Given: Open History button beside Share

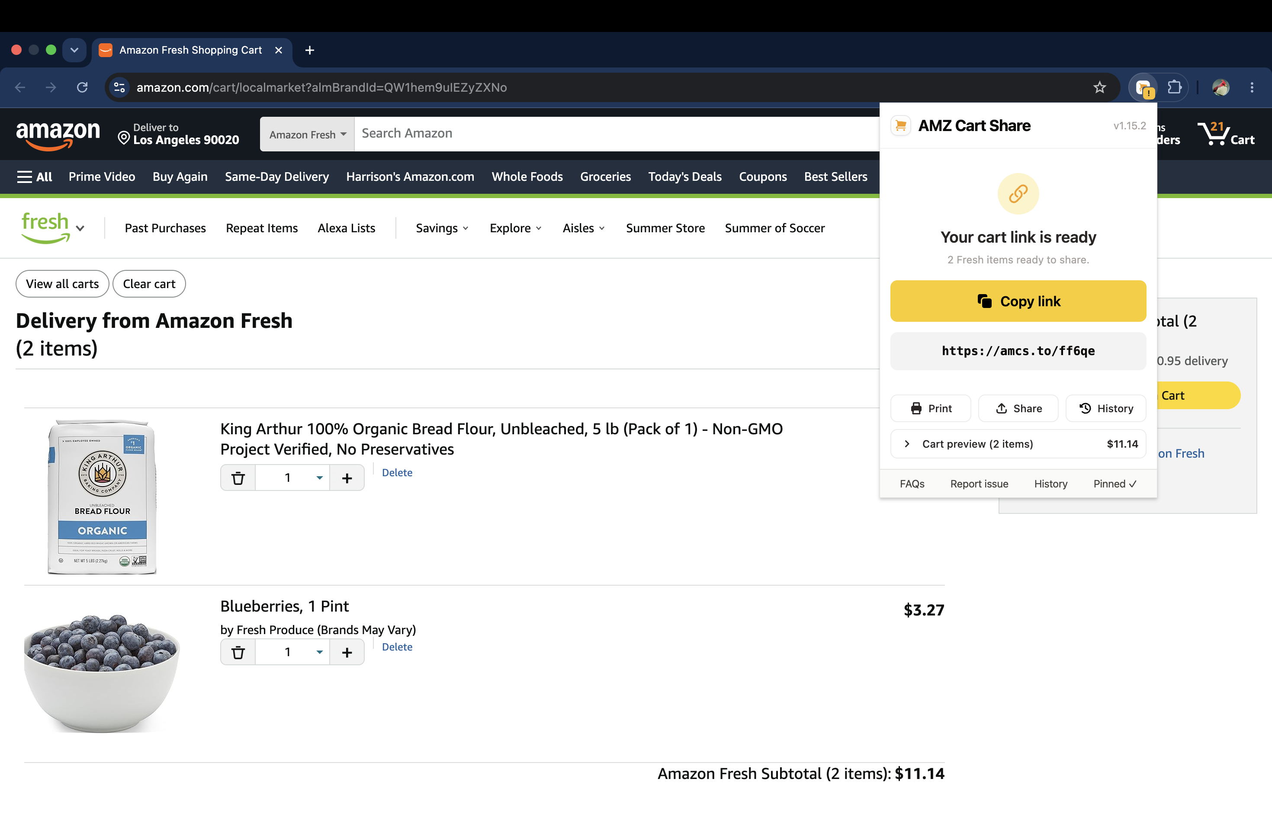Looking at the screenshot, I should point(1106,408).
